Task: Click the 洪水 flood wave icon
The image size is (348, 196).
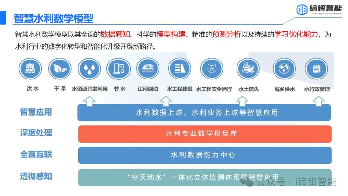Action: (x=30, y=69)
